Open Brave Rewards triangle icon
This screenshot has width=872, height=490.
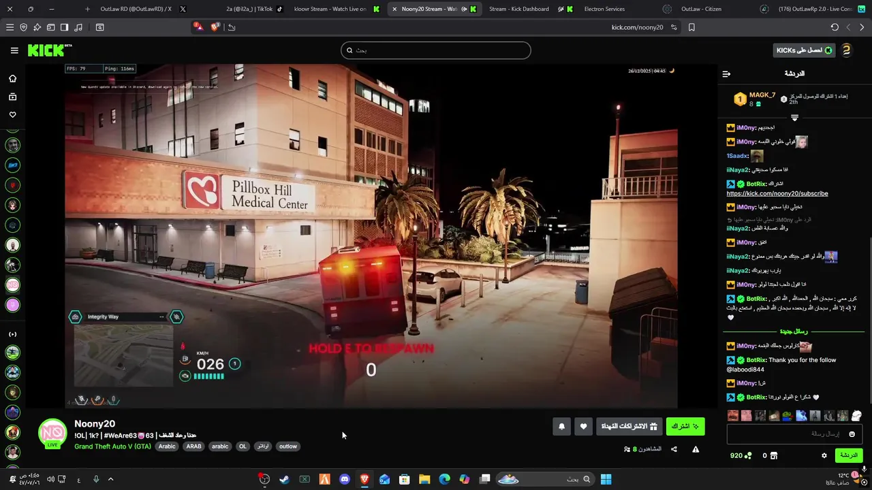198,27
